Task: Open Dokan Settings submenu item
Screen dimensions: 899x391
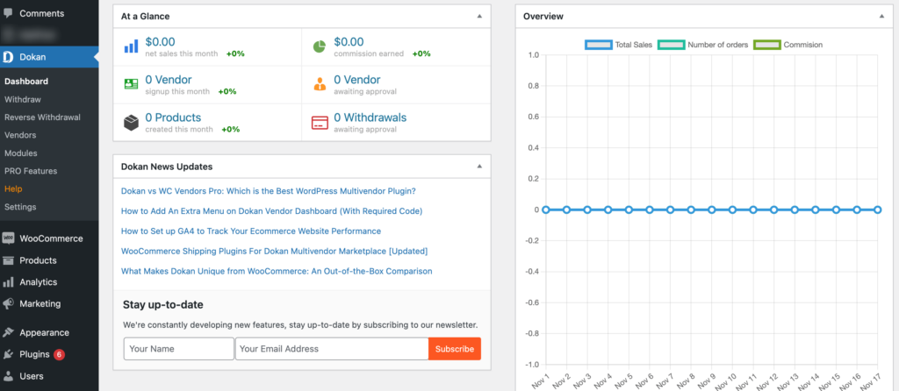Action: click(x=20, y=207)
